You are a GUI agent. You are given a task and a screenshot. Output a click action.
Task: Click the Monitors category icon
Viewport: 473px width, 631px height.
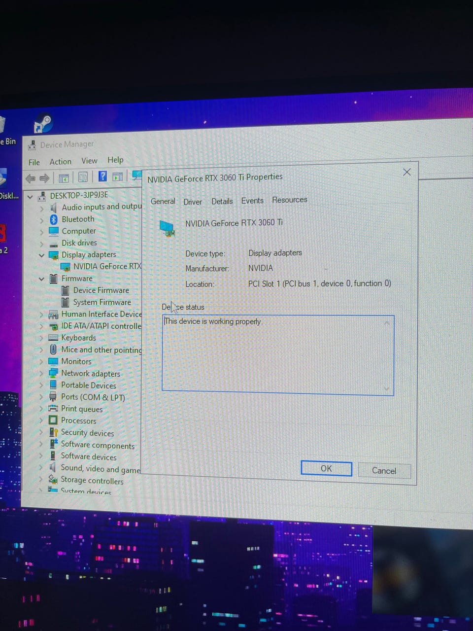(53, 361)
